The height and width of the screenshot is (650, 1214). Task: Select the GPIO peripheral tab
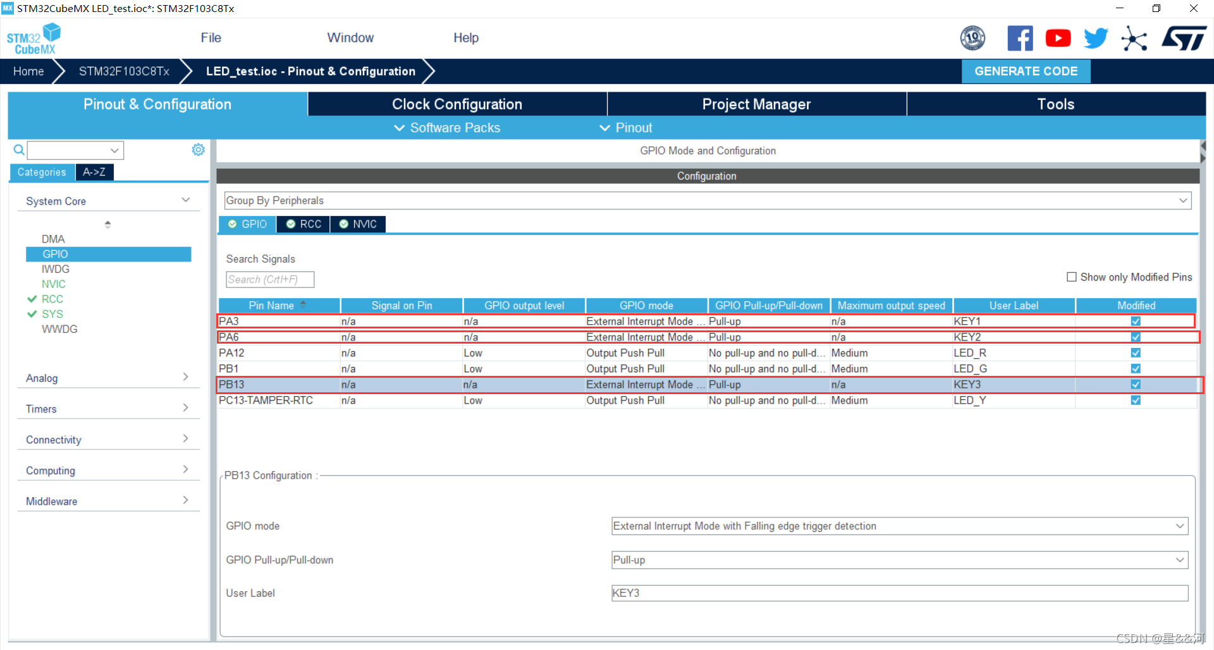(x=247, y=224)
